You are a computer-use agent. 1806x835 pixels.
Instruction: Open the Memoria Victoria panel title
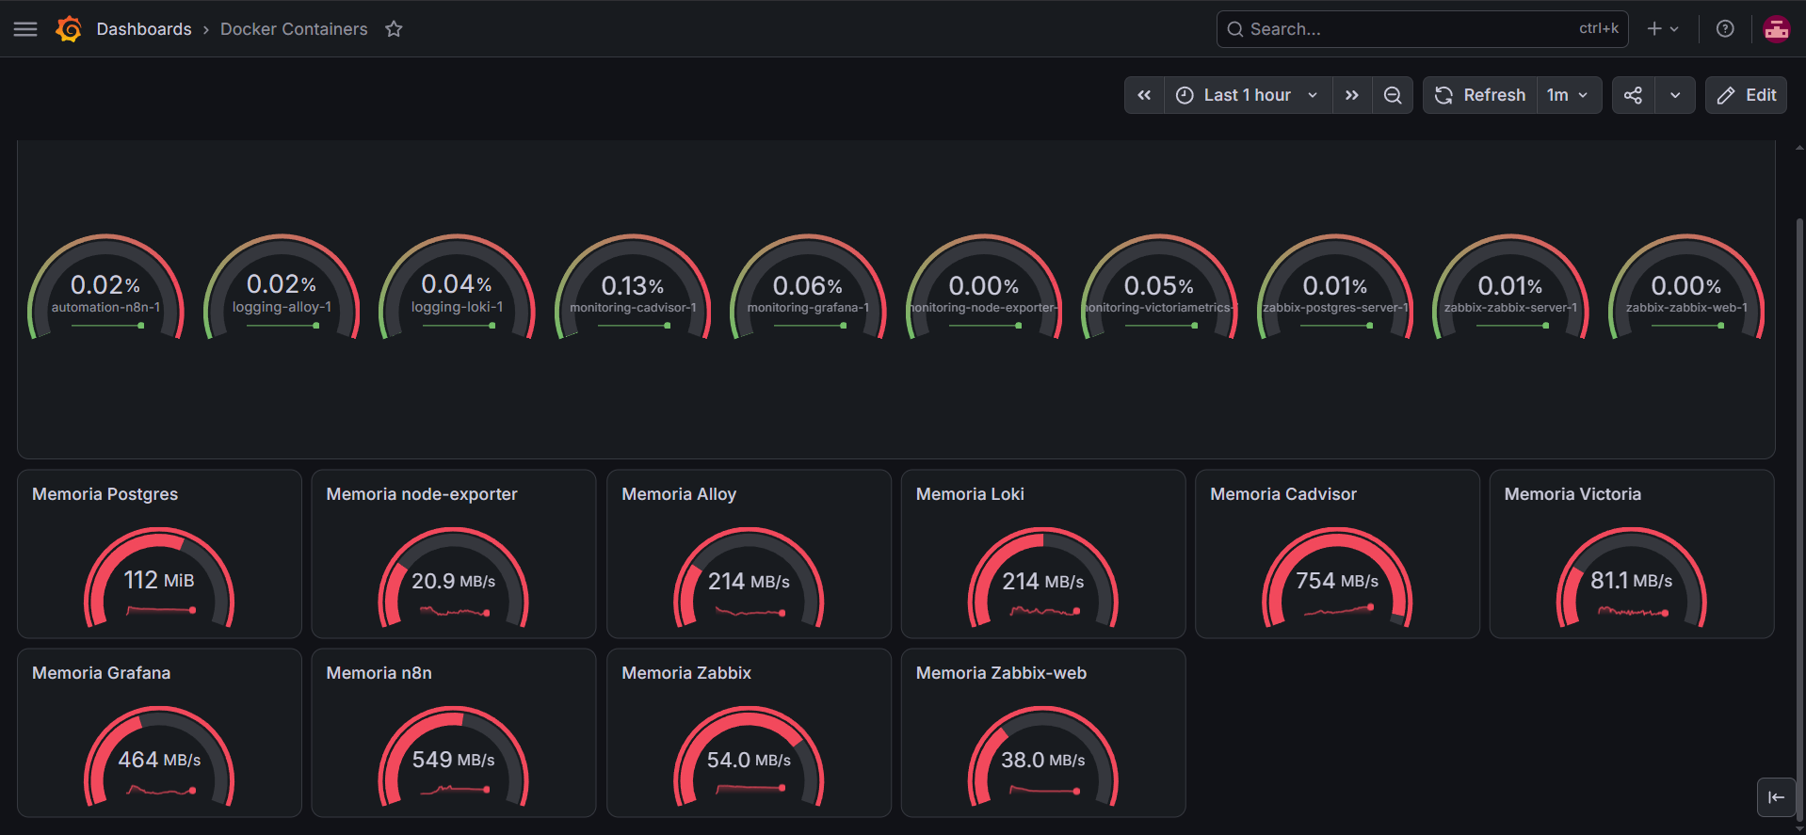click(x=1572, y=494)
